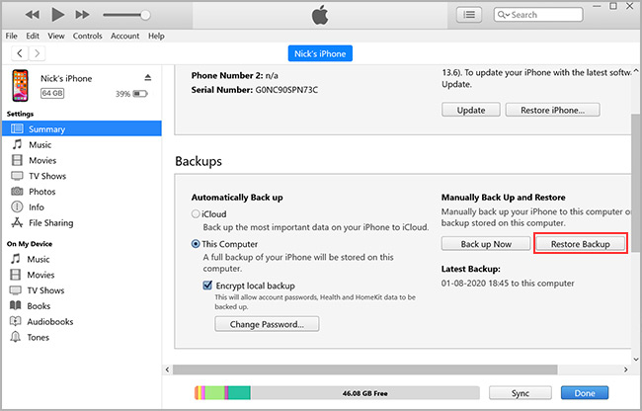Click Music note icon under On My Device
The width and height of the screenshot is (642, 411).
point(15,259)
